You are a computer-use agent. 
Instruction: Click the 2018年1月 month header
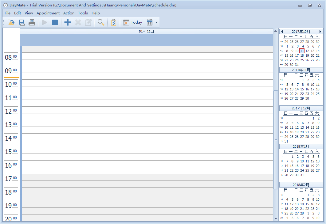click(x=301, y=146)
